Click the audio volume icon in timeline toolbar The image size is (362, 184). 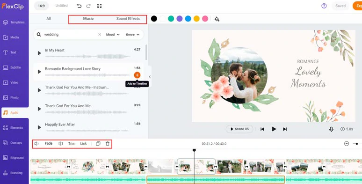pos(36,144)
